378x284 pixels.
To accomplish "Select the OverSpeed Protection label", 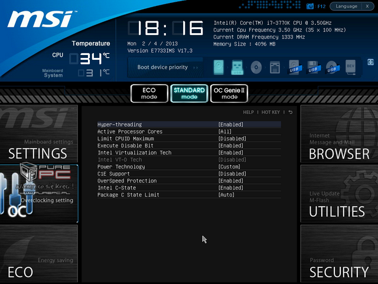I will [127, 180].
